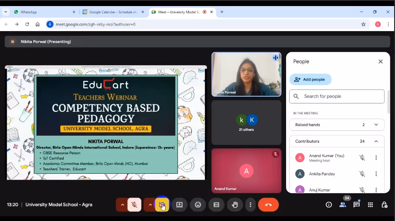
Task: Open more options for Anand Kumar (You)
Action: click(376, 158)
